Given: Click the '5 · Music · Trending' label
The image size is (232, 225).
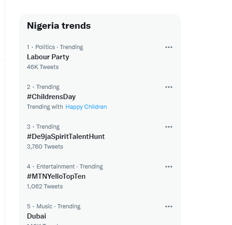Looking at the screenshot, I should (54, 206).
